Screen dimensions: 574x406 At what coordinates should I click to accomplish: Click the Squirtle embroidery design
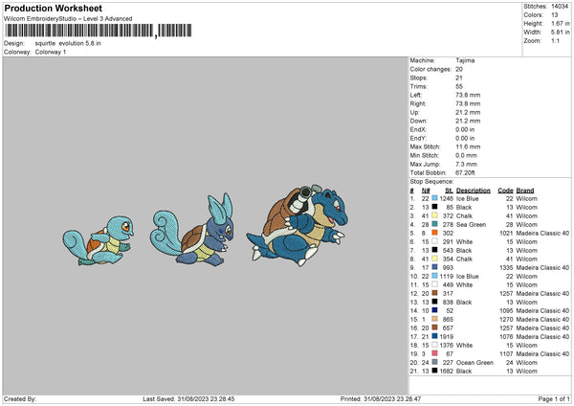pyautogui.click(x=99, y=240)
